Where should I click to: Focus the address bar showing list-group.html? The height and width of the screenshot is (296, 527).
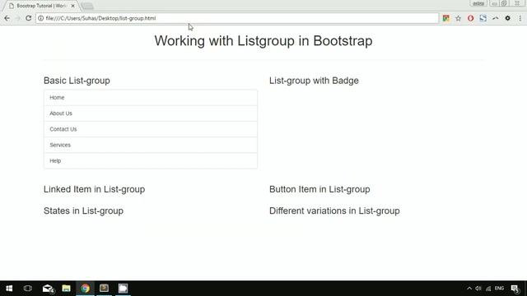[237, 18]
